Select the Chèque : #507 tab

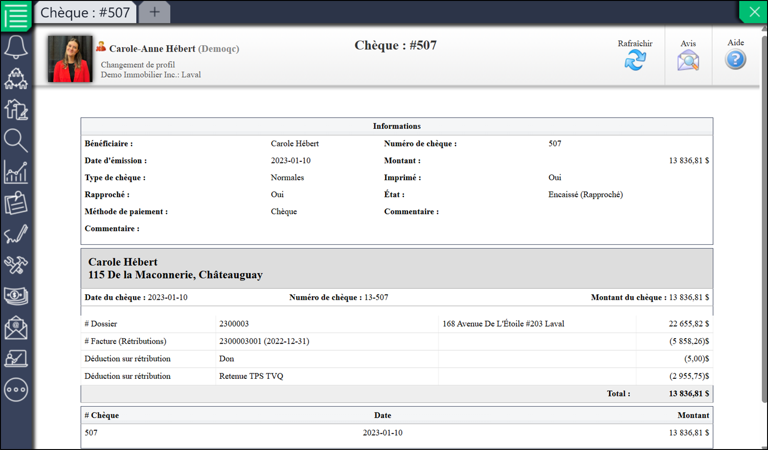coord(85,12)
